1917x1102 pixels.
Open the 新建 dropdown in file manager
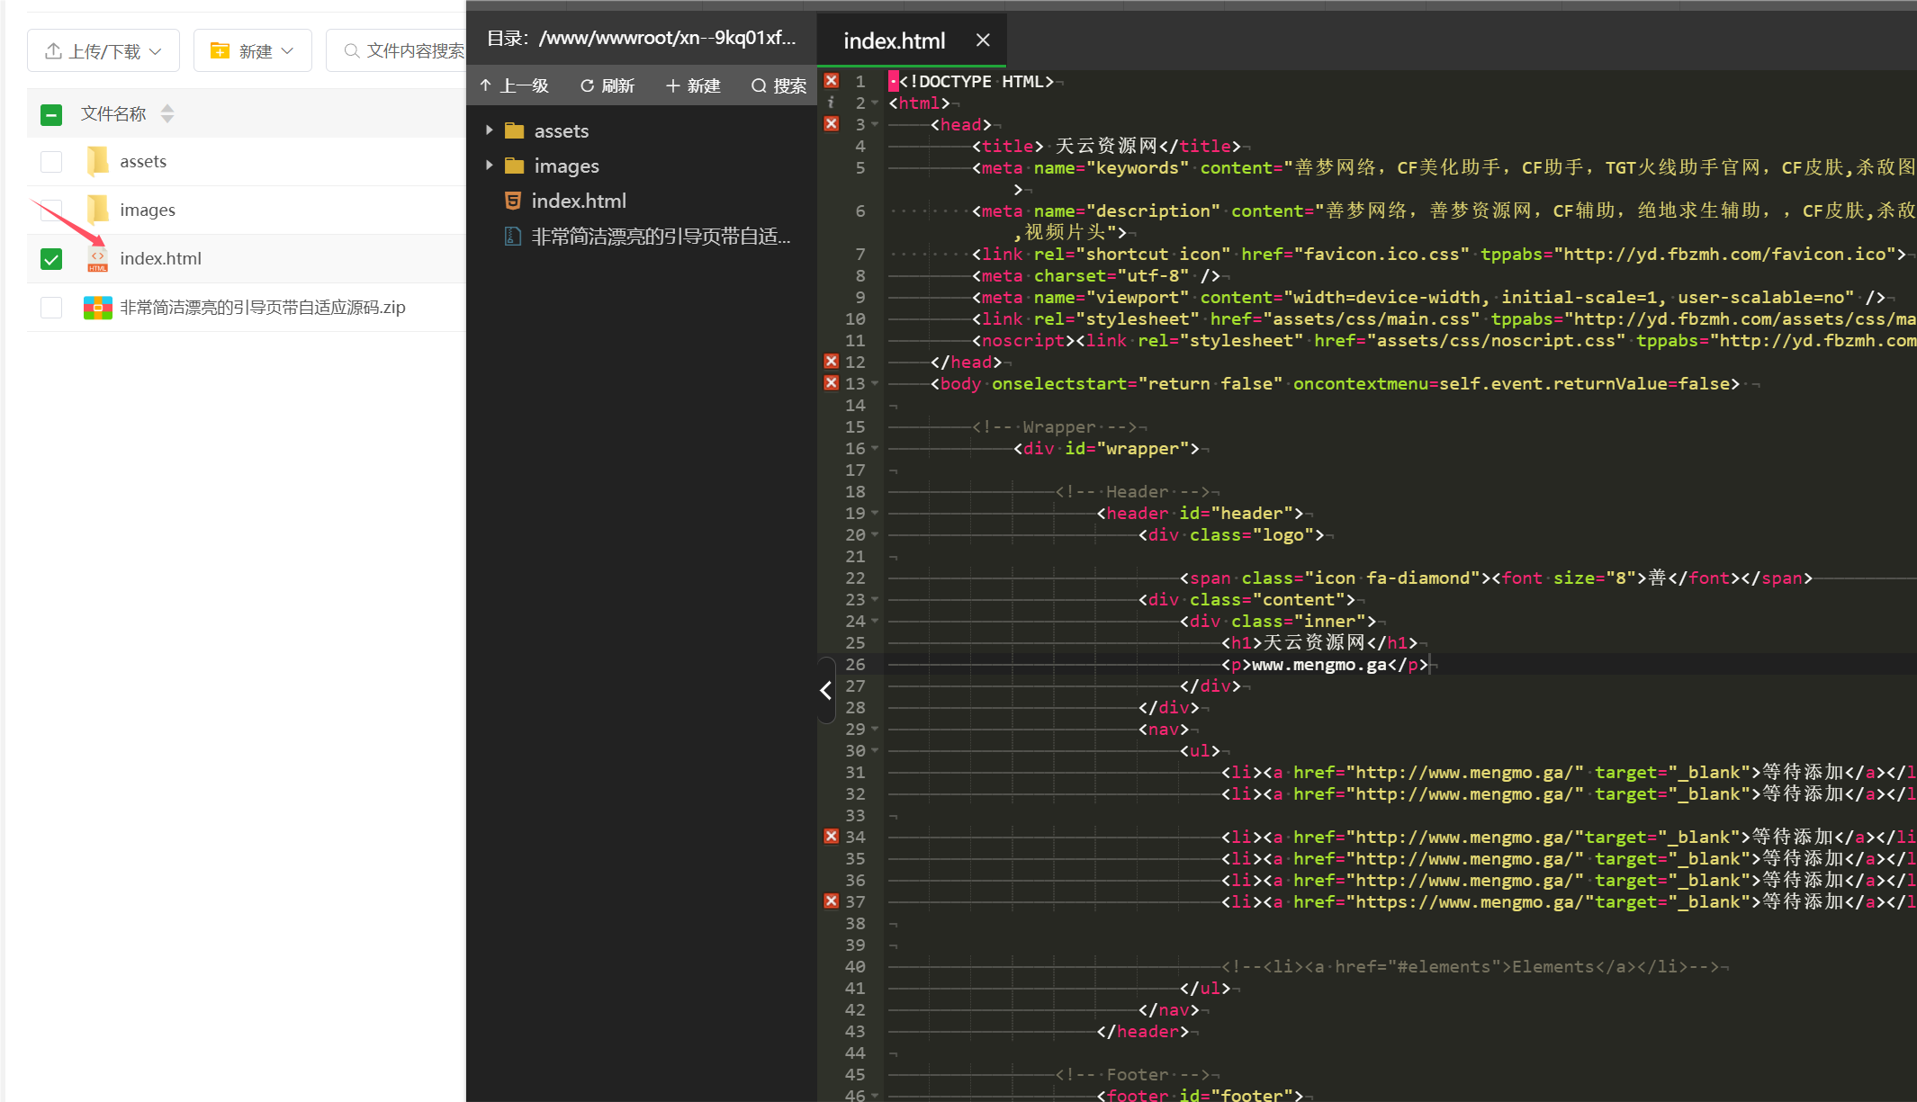(252, 50)
